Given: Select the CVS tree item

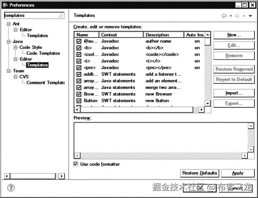Looking at the screenshot, I should click(x=24, y=77).
